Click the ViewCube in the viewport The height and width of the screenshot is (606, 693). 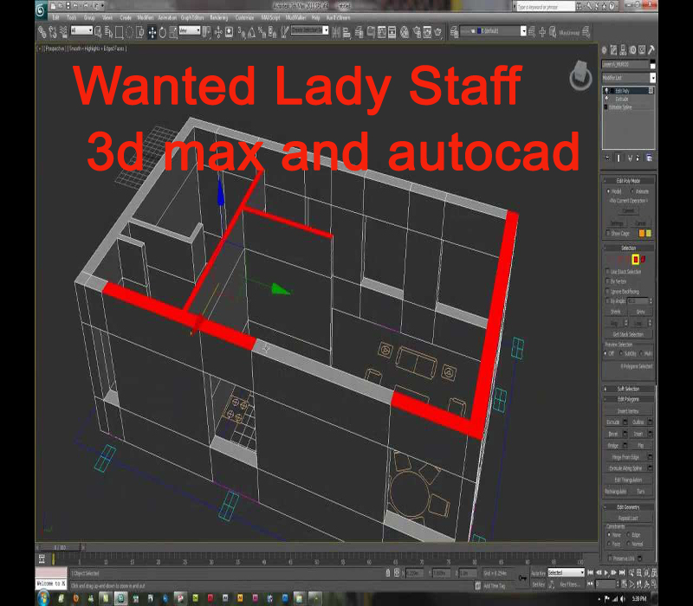pos(580,76)
